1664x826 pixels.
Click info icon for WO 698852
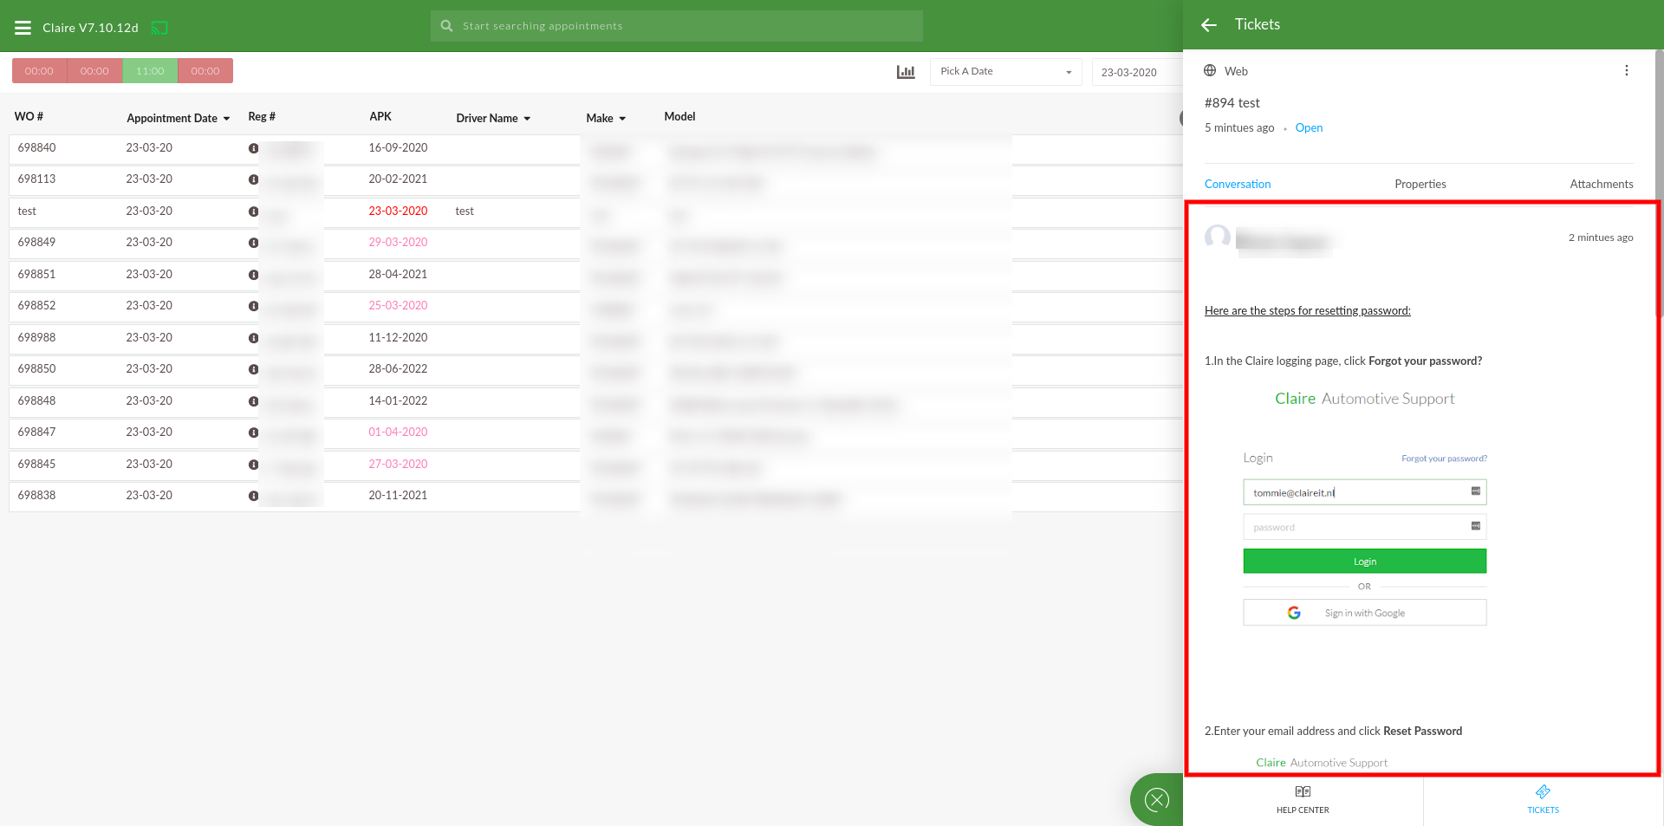tap(253, 306)
